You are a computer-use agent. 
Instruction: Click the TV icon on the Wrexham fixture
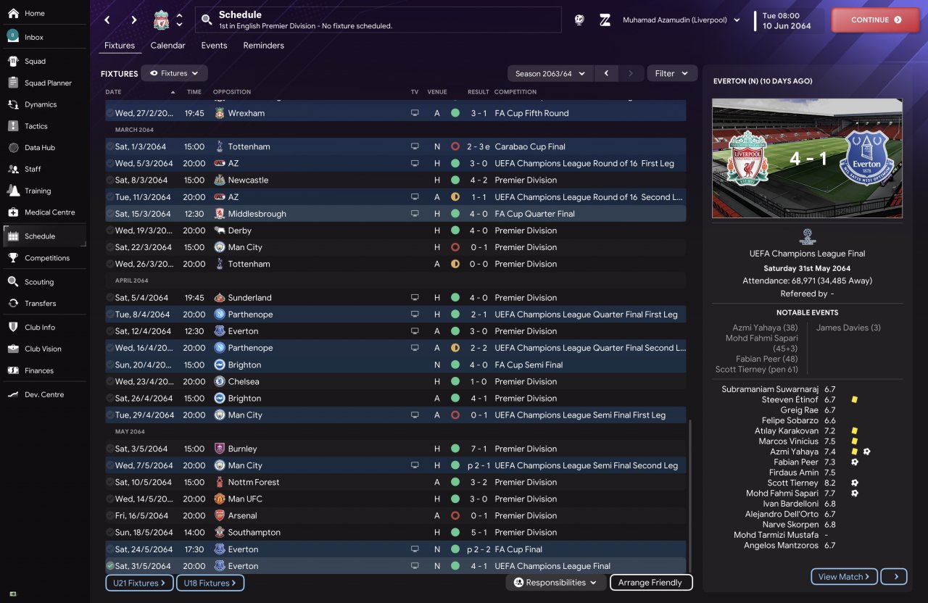(415, 113)
